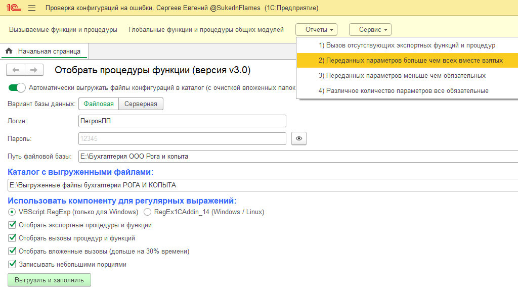
Task: Switch to Начальная страница tab
Action: (x=49, y=51)
